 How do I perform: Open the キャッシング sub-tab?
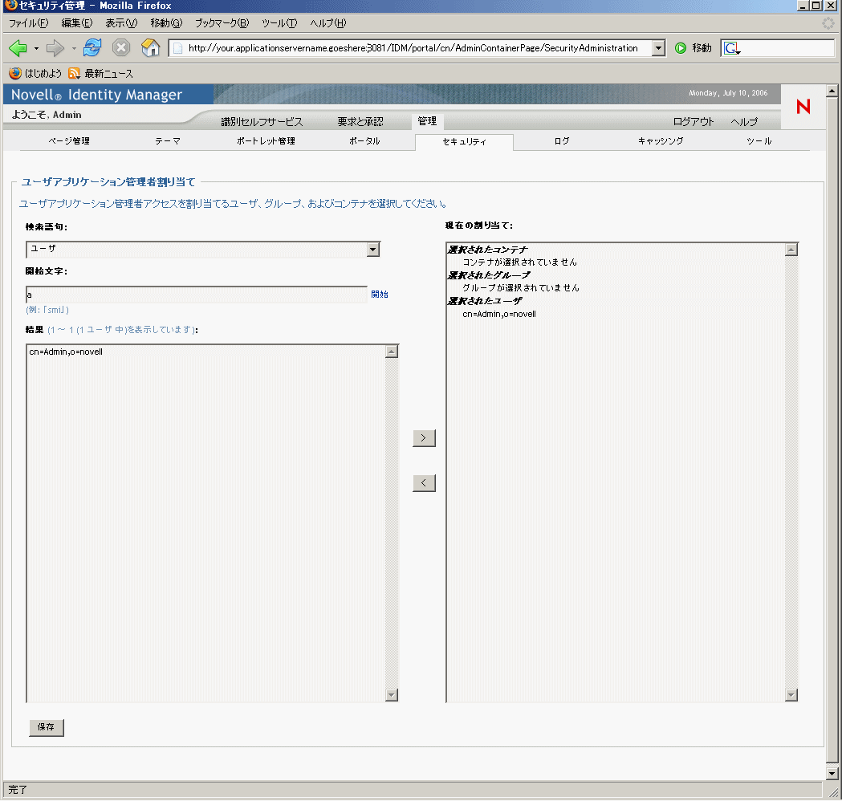click(661, 141)
